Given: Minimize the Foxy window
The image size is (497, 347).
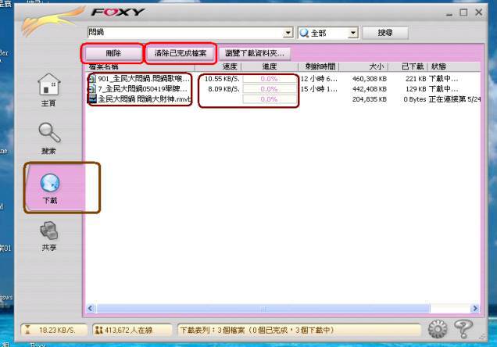Looking at the screenshot, I should (x=449, y=13).
